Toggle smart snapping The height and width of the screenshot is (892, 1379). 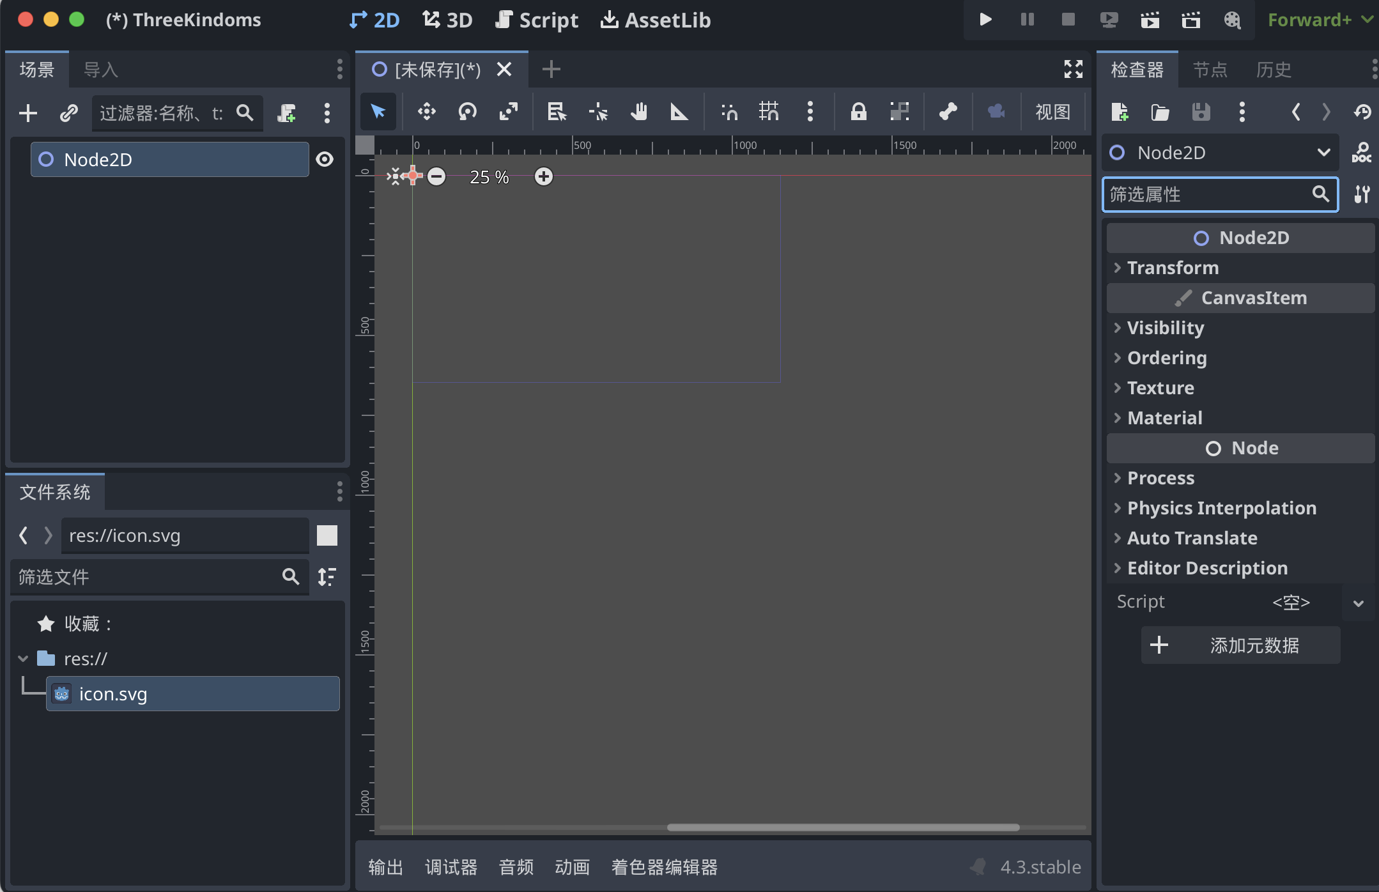coord(729,112)
